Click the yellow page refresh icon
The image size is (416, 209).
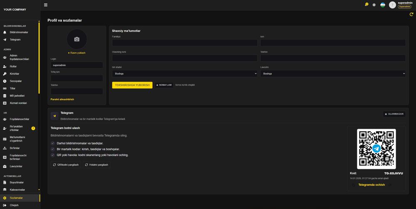click(x=411, y=14)
